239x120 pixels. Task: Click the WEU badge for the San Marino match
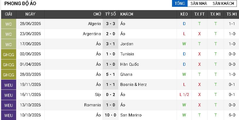8,115
